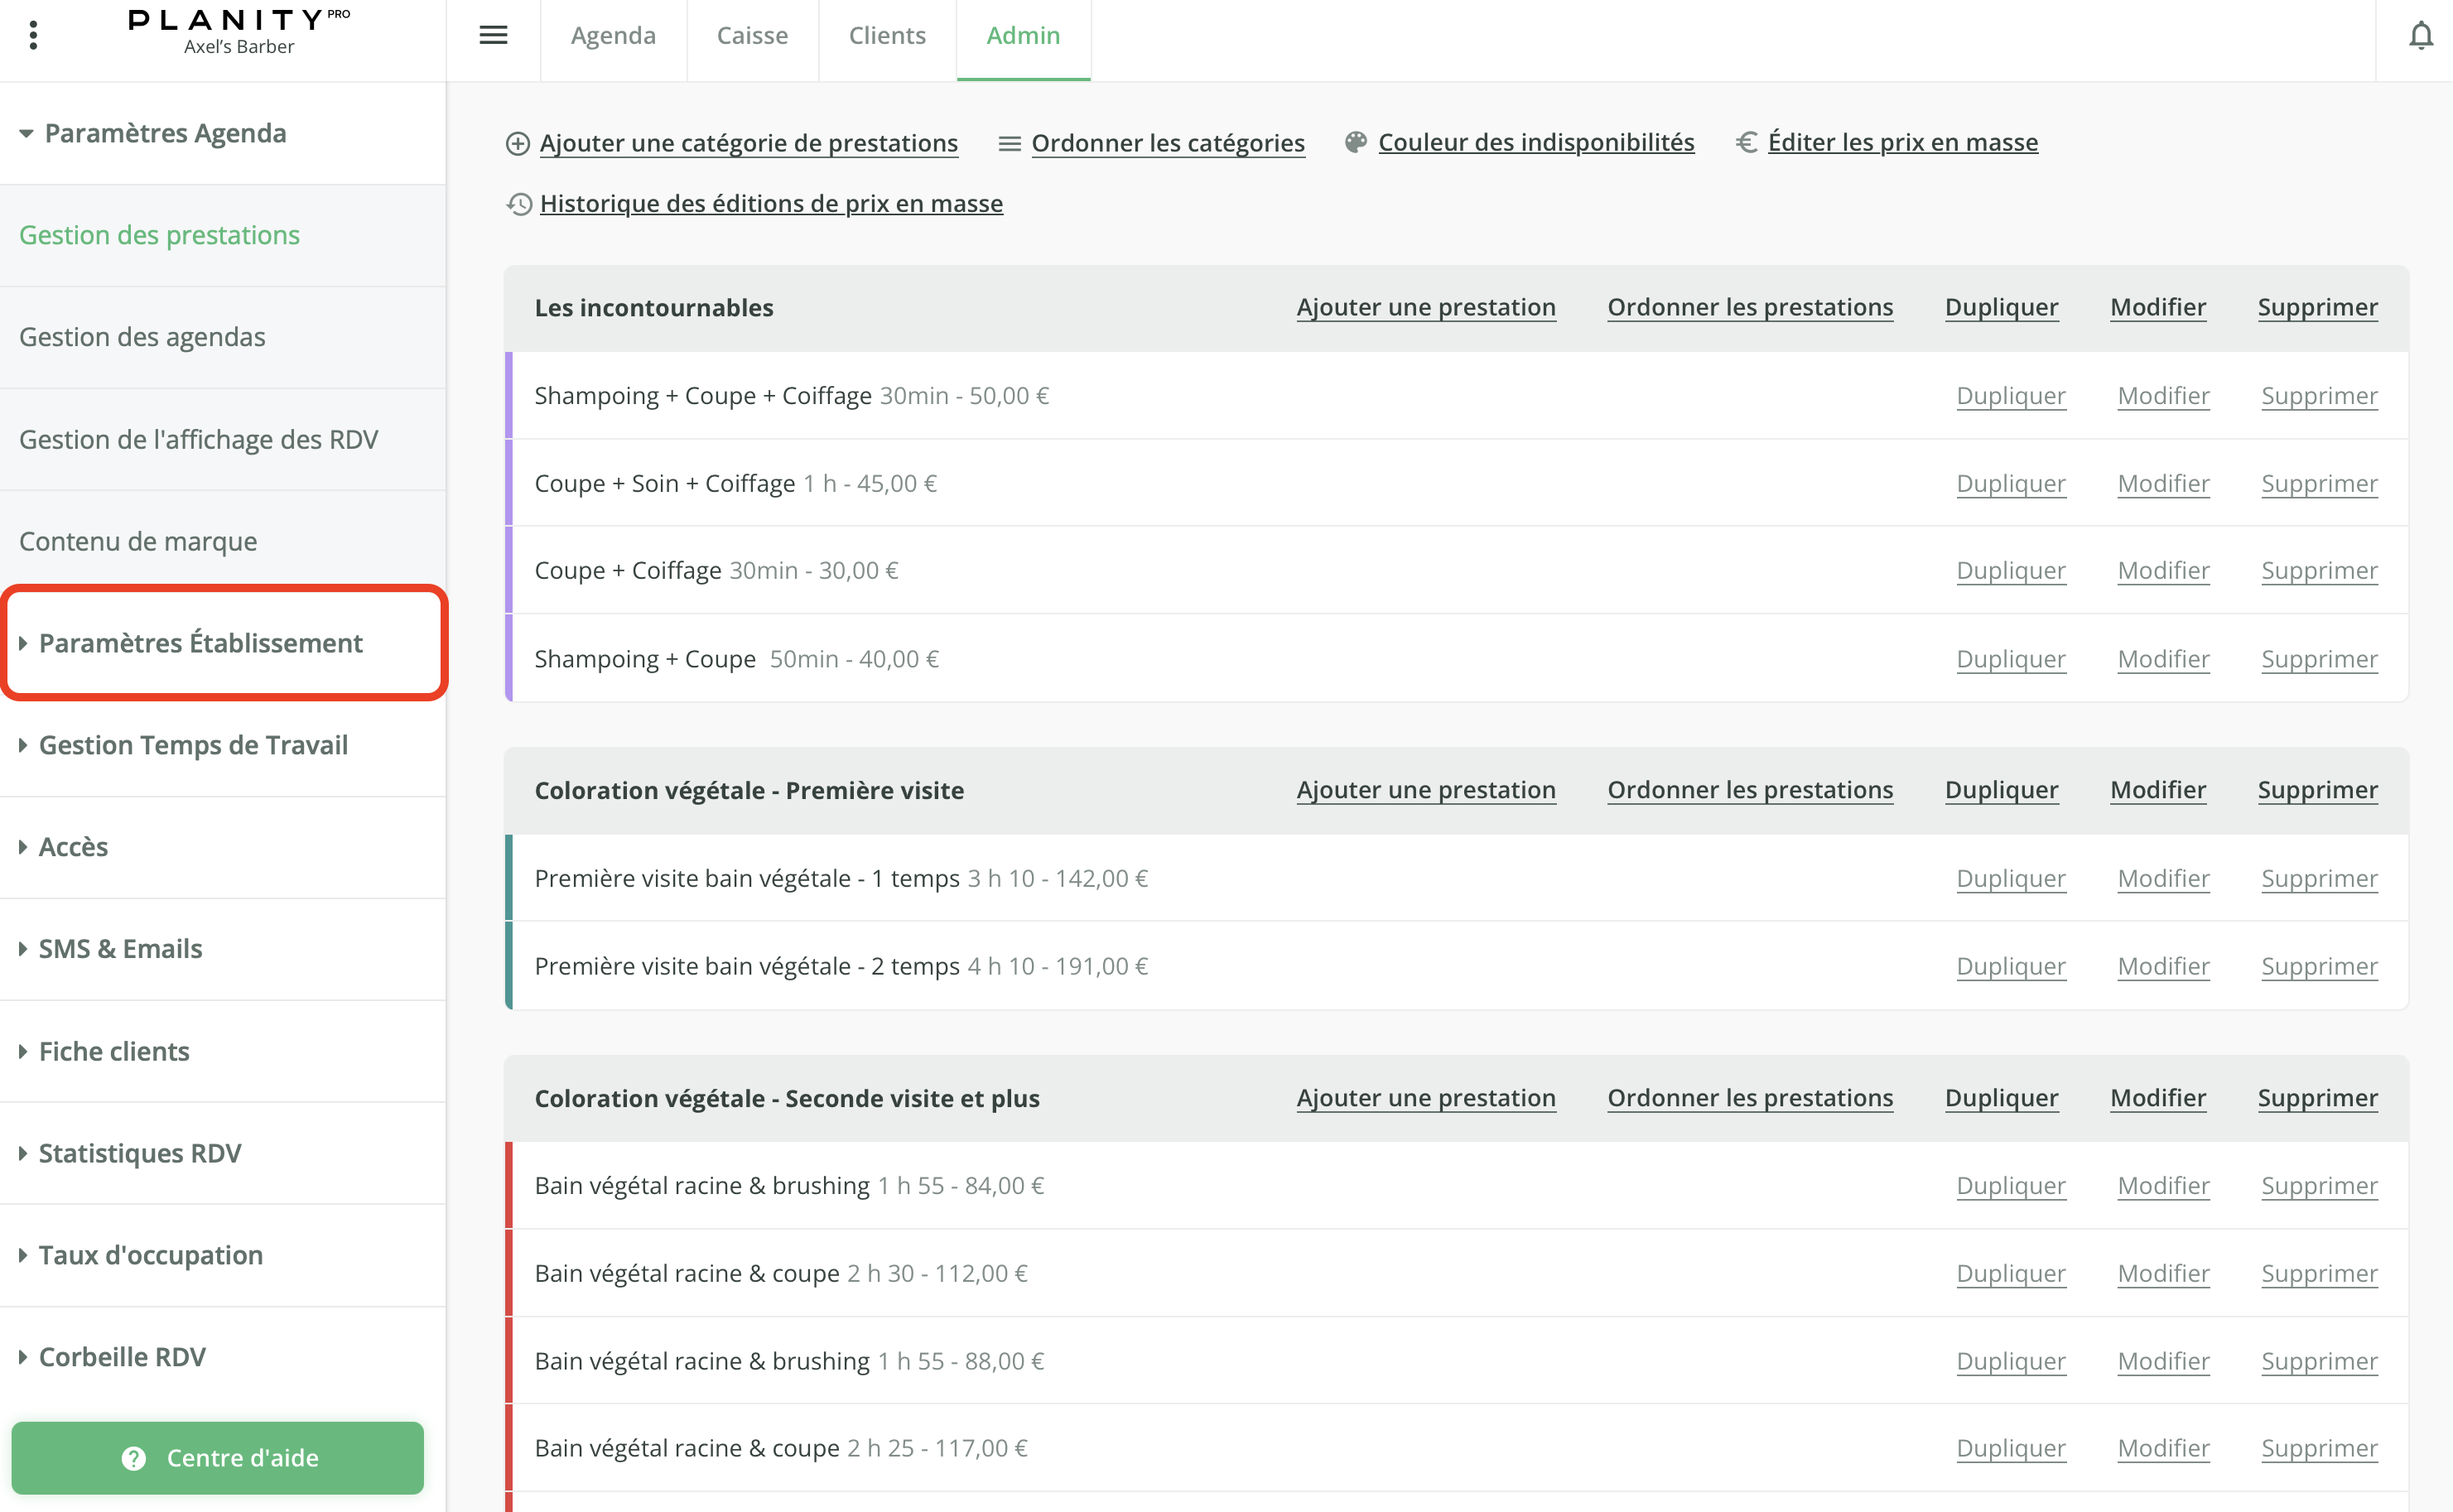Image resolution: width=2453 pixels, height=1512 pixels.
Task: Click the history clock icon
Action: pos(518,204)
